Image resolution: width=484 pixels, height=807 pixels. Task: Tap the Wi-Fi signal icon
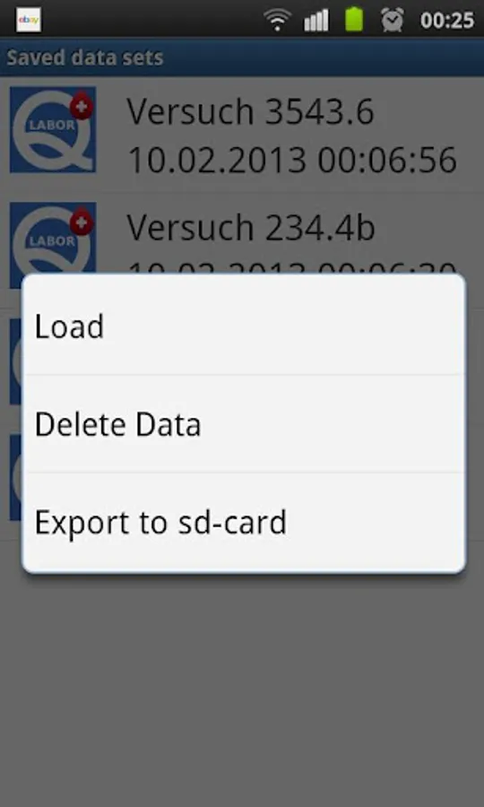(277, 21)
